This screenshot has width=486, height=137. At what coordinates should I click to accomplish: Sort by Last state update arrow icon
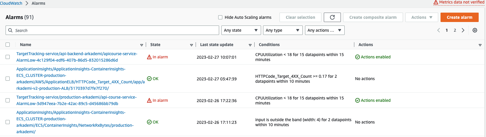[250, 45]
